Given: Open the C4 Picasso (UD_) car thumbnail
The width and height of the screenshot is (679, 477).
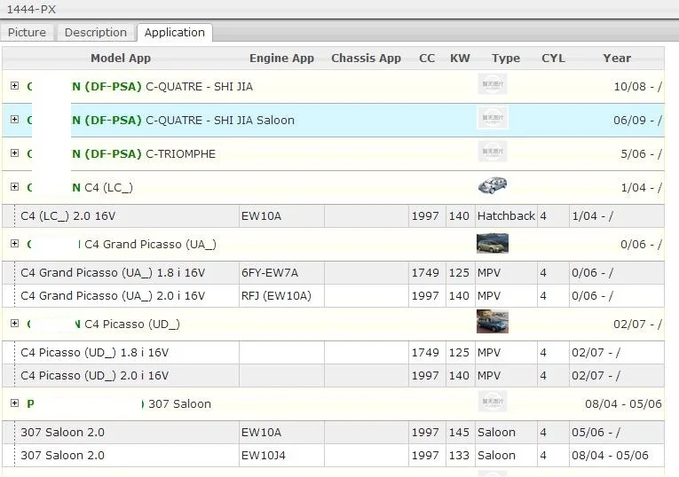Looking at the screenshot, I should point(493,321).
